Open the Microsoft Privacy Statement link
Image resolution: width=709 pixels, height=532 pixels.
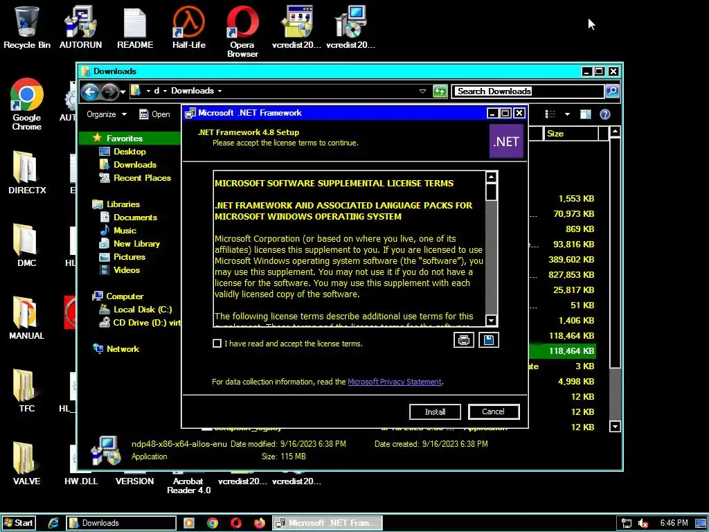pos(394,382)
